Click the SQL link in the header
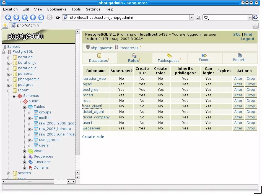Image resolution: width=262 pixels, height=194 pixels. pos(237,34)
